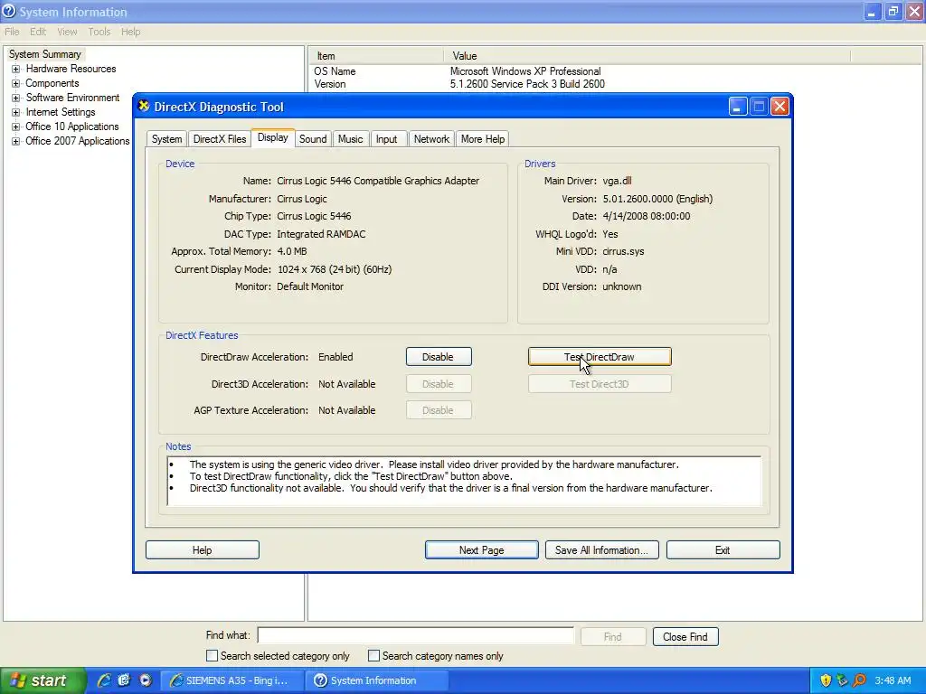Launch Windows Media Player from quick launch
Screen dimensions: 926x694
[146, 680]
